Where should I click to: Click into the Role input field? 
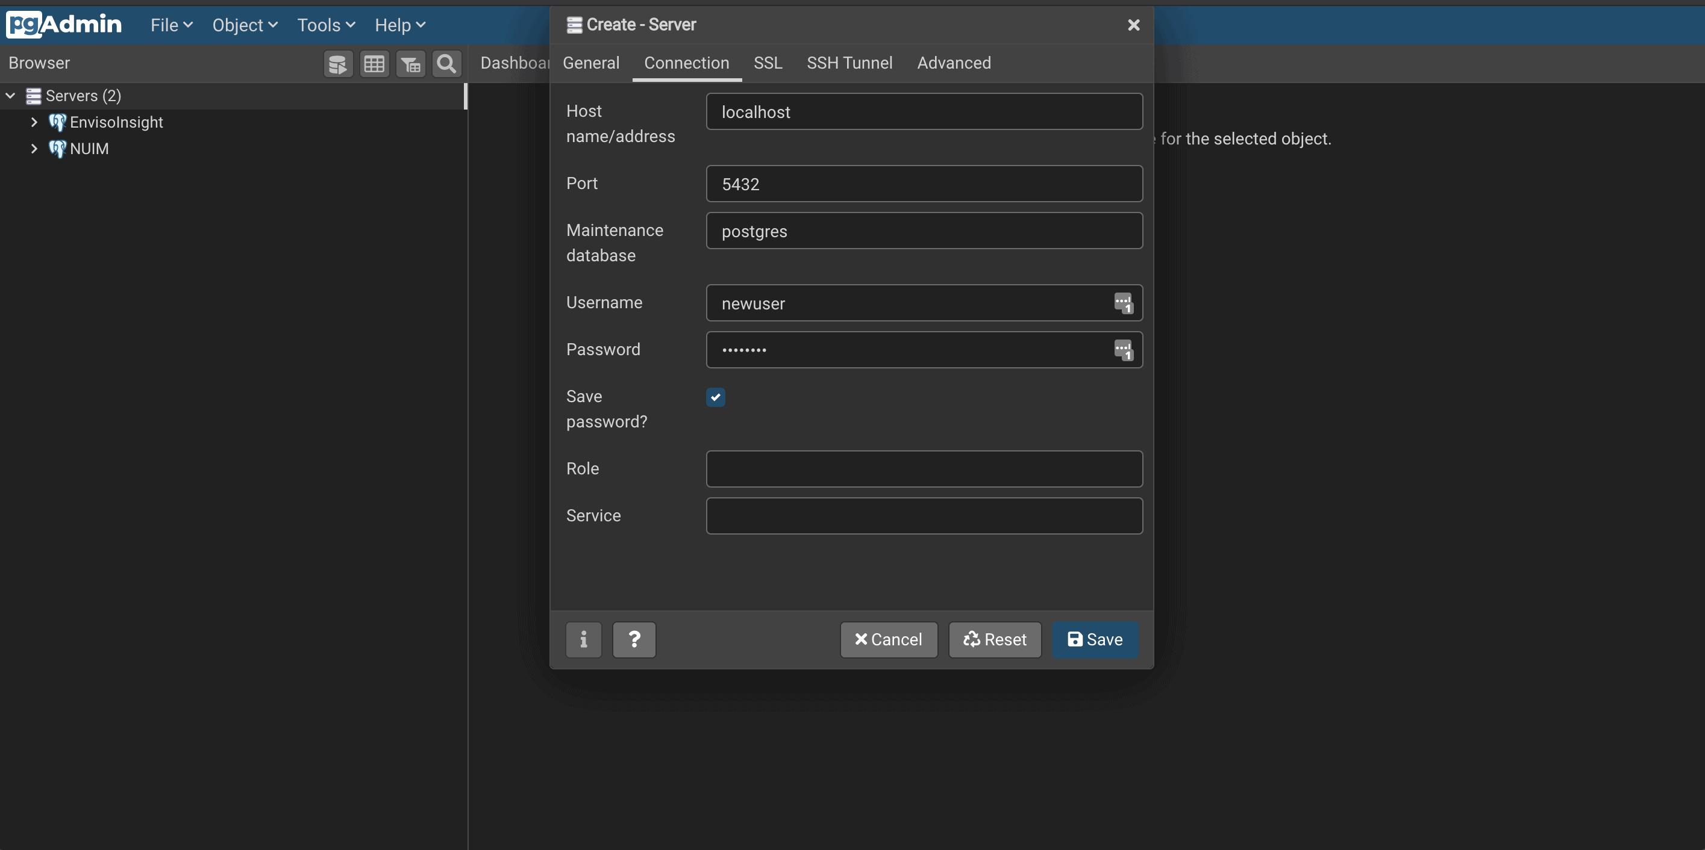(x=924, y=469)
